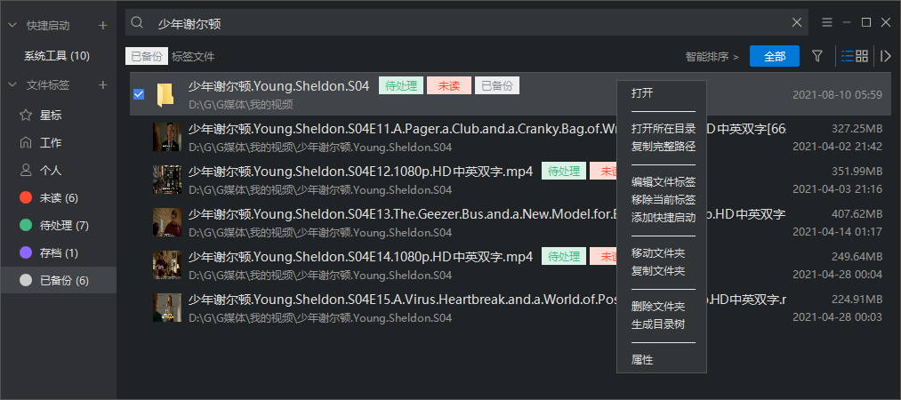Toggle the side preview panel arrow
The image size is (901, 400).
[x=886, y=56]
